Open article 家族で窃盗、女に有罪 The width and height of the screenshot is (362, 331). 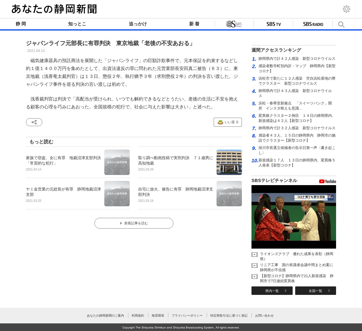tap(63, 161)
